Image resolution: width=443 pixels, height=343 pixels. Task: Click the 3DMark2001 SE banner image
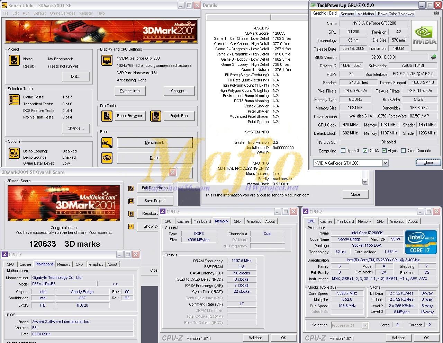(x=101, y=32)
